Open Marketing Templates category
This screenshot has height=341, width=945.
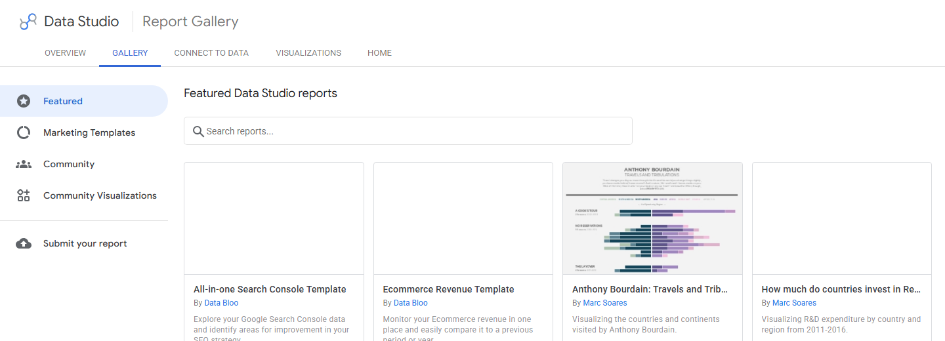tap(84, 132)
